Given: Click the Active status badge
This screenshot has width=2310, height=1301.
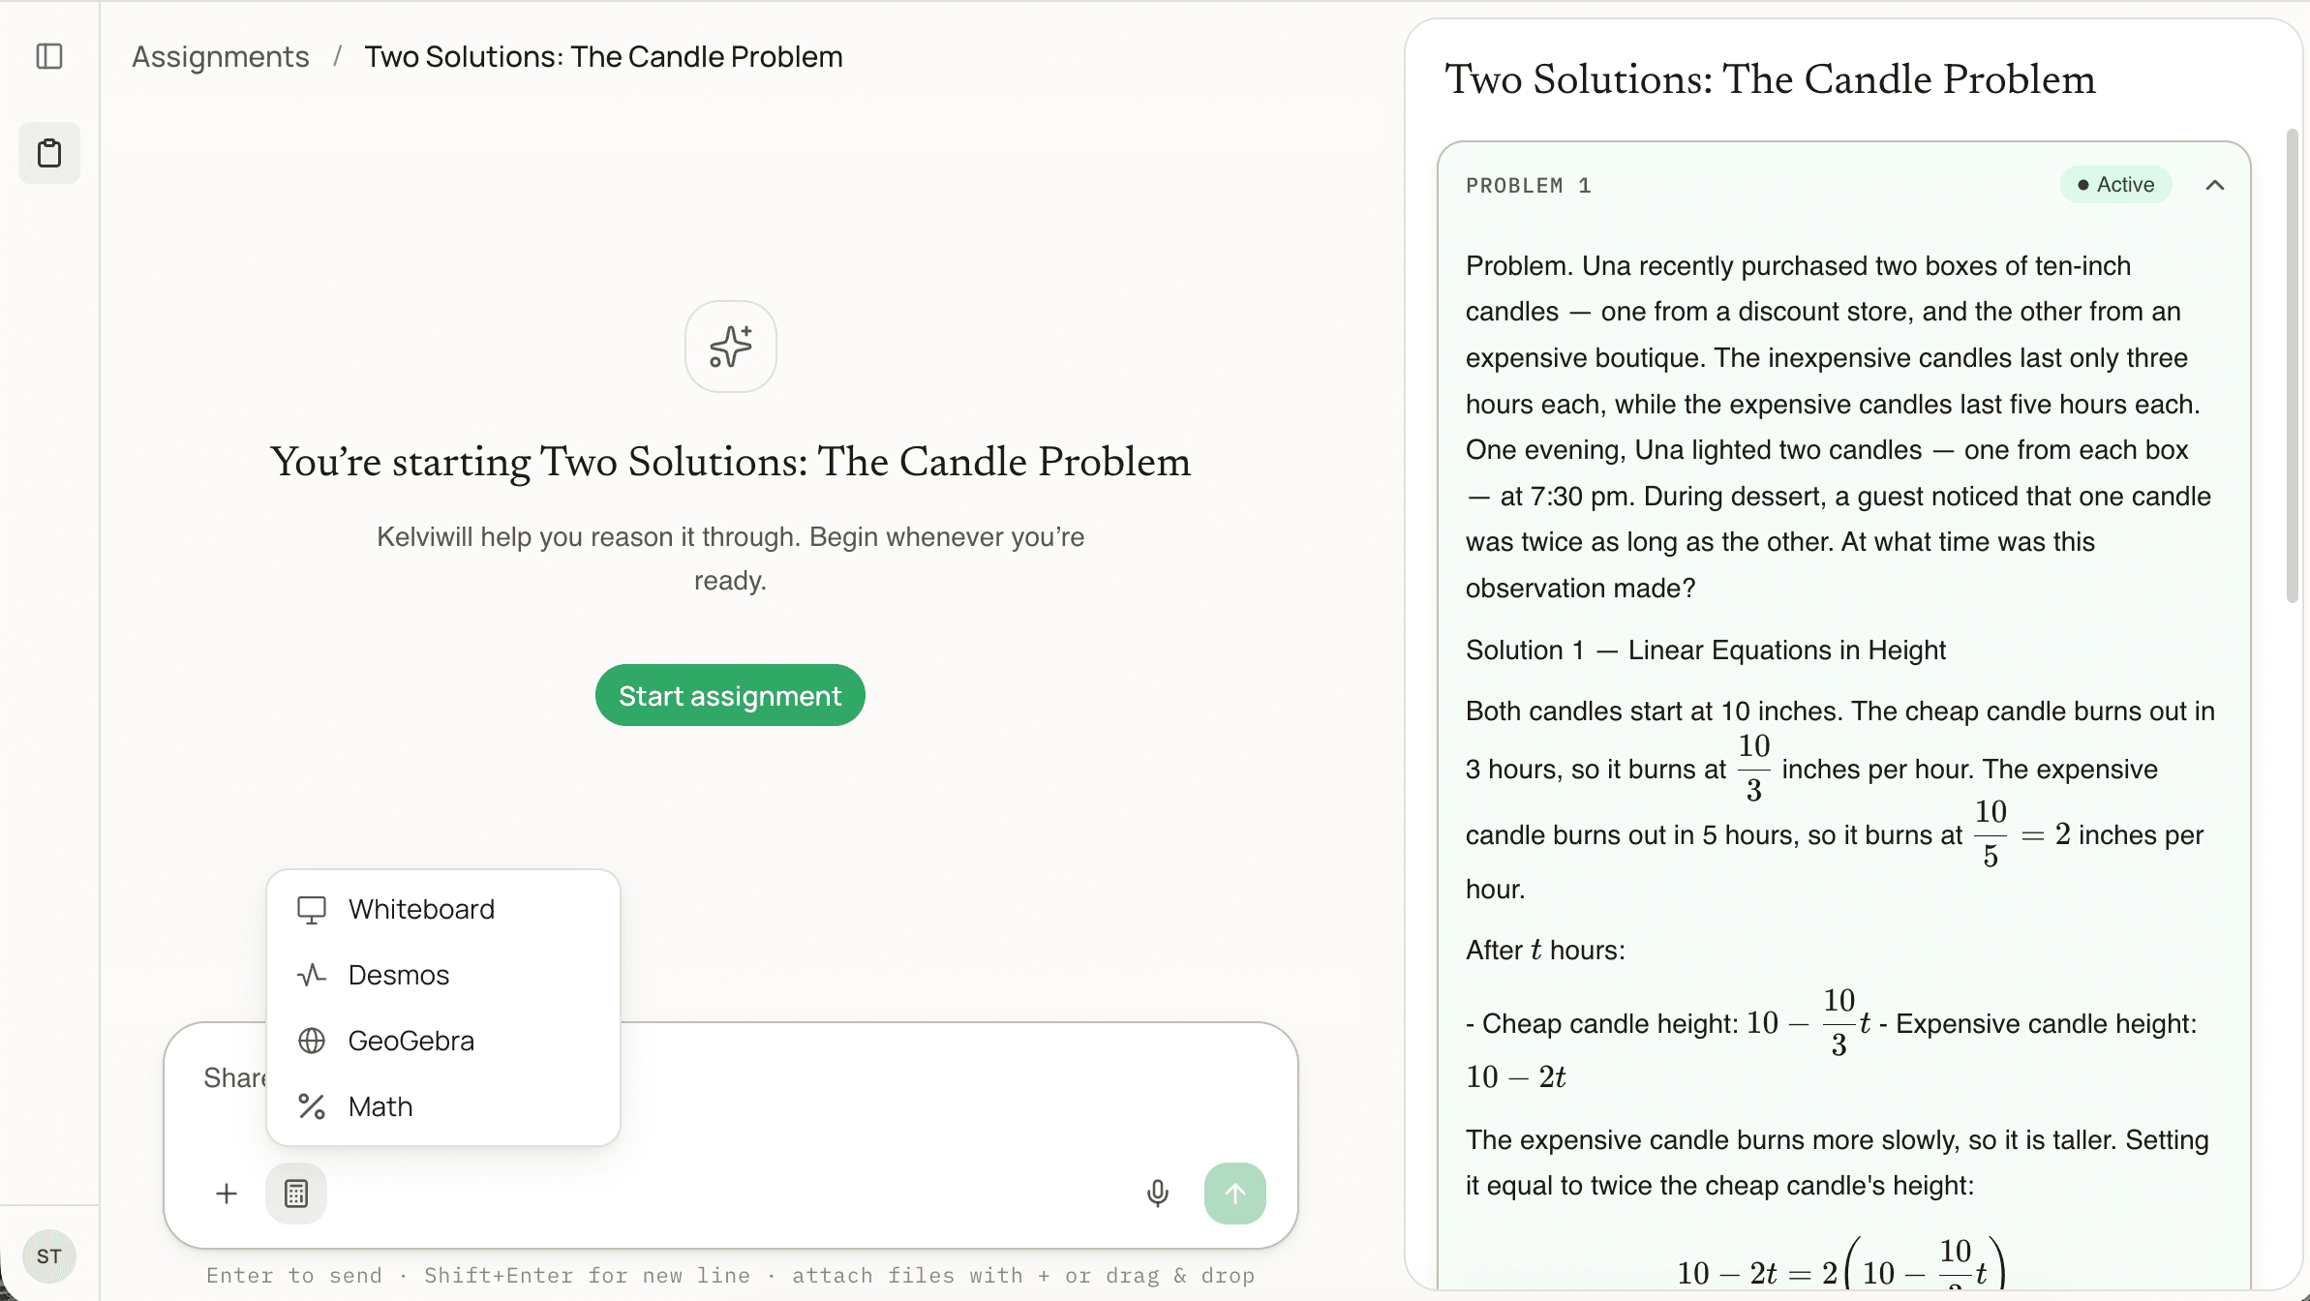Looking at the screenshot, I should click(x=2115, y=185).
